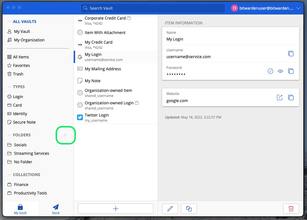Filter by Login type
Viewport: 307px width, 220px height.
pos(15,97)
